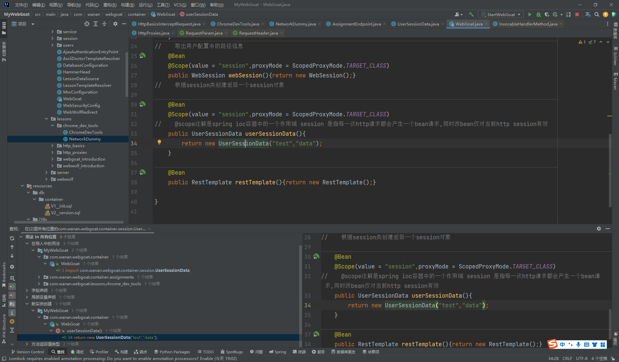
Task: Toggle the dollar-sign filter button
Action: [12, 321]
